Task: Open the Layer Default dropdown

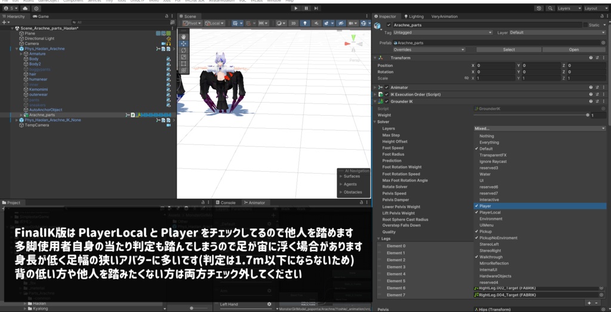Action: pyautogui.click(x=558, y=32)
